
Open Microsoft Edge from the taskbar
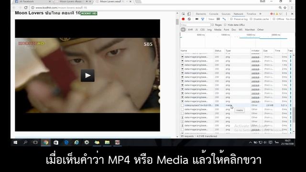point(66,142)
